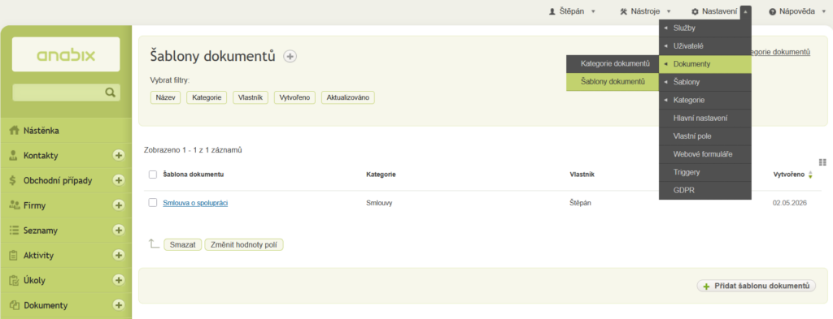Click the search magnifier icon
Viewport: 833px width, 319px height.
point(111,93)
